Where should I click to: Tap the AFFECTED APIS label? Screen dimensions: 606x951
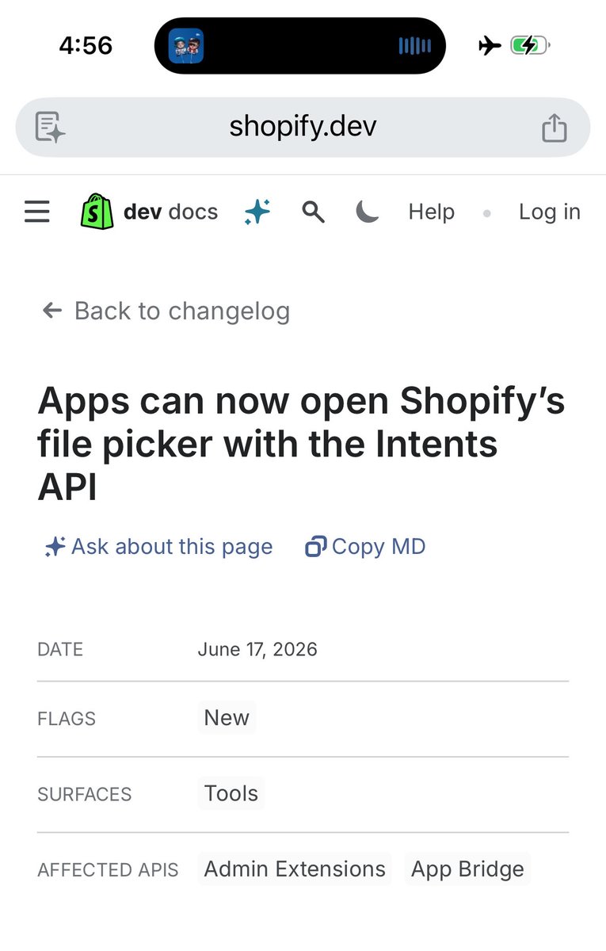point(108,870)
